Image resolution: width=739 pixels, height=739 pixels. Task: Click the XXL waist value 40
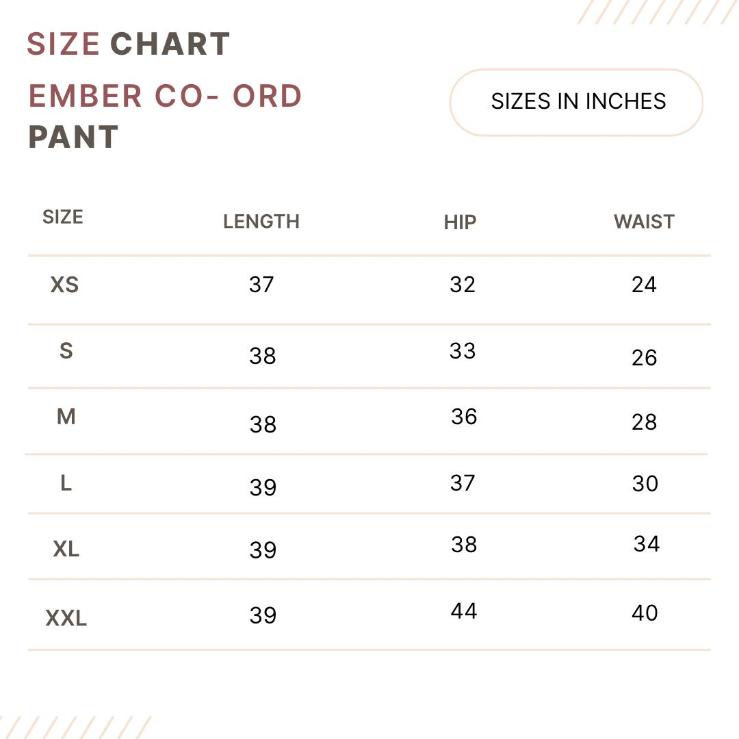pyautogui.click(x=645, y=613)
